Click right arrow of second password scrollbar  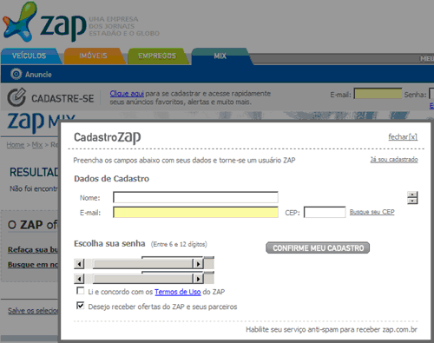(198, 279)
